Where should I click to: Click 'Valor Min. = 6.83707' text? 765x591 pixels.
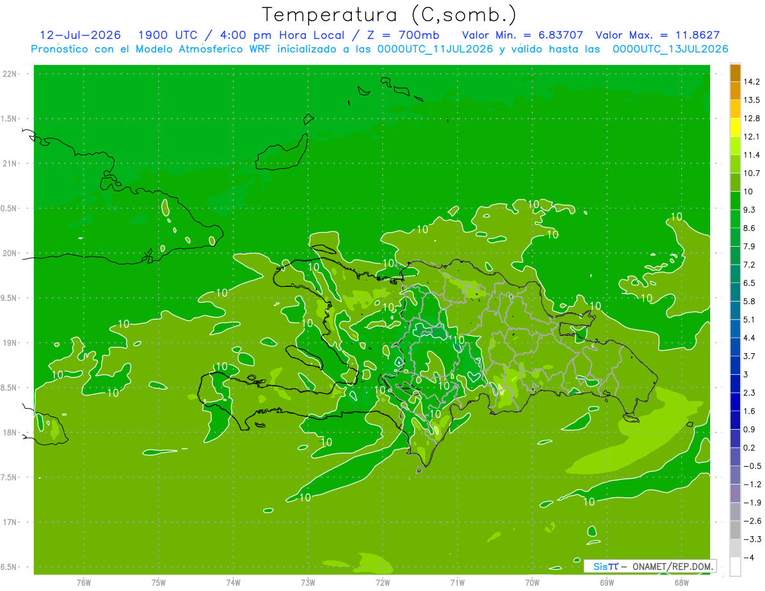(522, 35)
